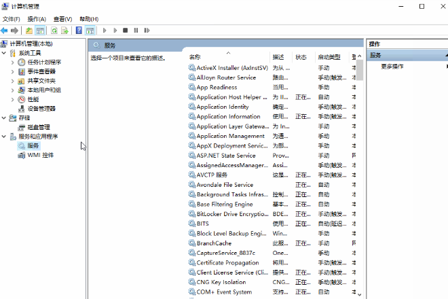
Task: Collapse the 存储 tree node
Action: coord(3,118)
